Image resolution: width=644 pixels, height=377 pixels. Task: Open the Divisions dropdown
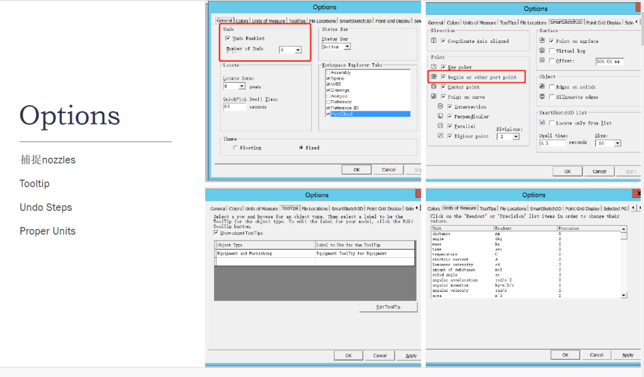(516, 136)
